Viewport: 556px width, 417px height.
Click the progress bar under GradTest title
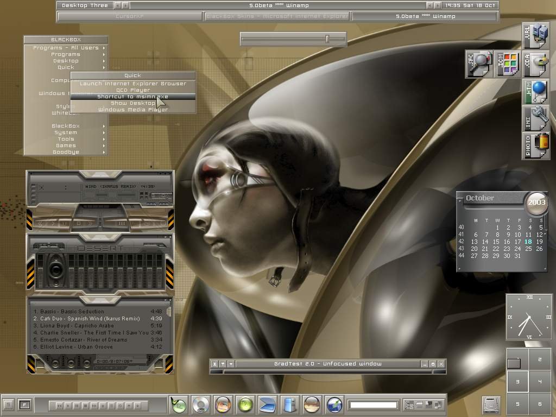328,371
